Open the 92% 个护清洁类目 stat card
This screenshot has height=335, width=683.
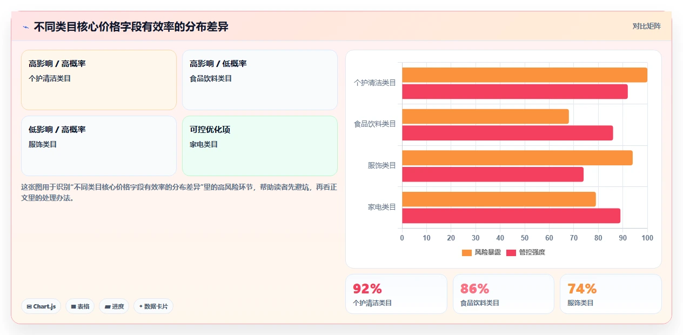396,294
